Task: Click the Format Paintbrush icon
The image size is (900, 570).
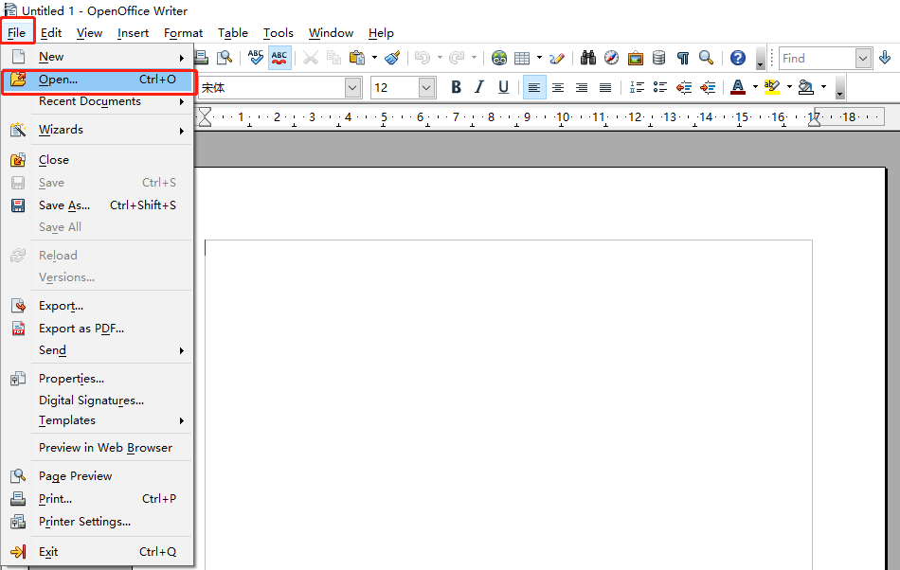Action: pos(392,58)
